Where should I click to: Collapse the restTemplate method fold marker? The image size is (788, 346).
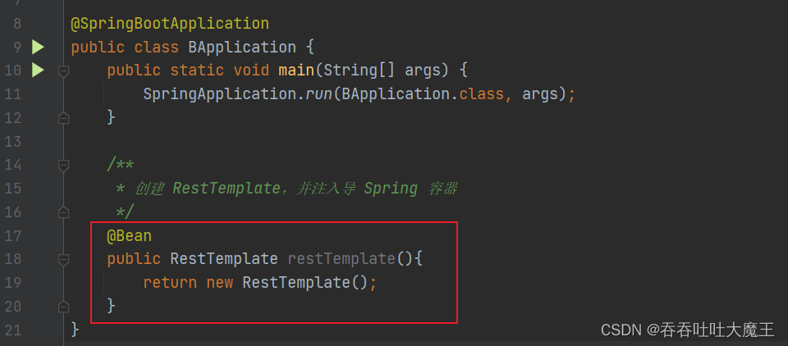[63, 259]
